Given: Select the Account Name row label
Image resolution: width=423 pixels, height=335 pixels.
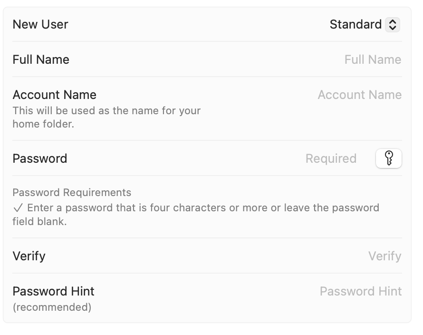Looking at the screenshot, I should coord(54,95).
